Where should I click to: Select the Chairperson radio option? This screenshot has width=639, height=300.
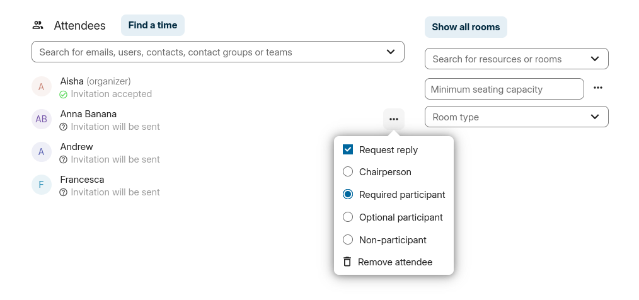[348, 172]
